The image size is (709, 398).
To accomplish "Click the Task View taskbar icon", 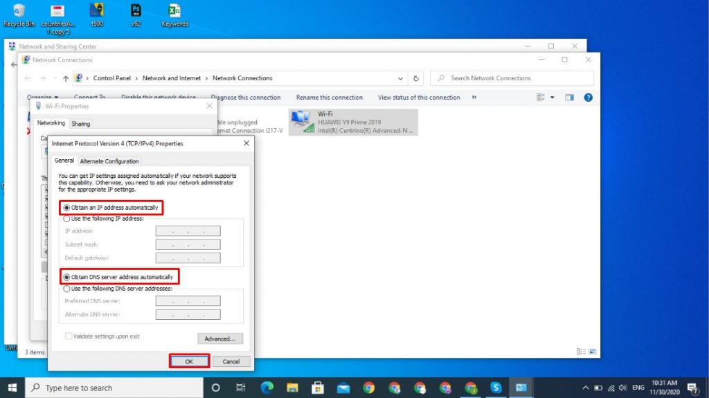I will tap(241, 388).
